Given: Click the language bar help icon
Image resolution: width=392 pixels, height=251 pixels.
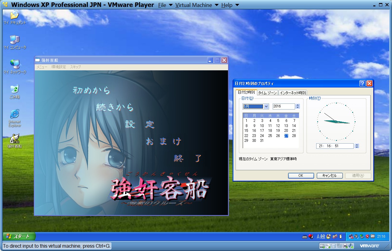Looking at the screenshot, I should [x=341, y=237].
